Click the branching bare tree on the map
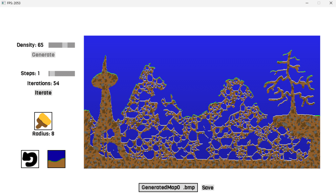Image resolution: width=336 pixels, height=196 pixels. pos(289,82)
